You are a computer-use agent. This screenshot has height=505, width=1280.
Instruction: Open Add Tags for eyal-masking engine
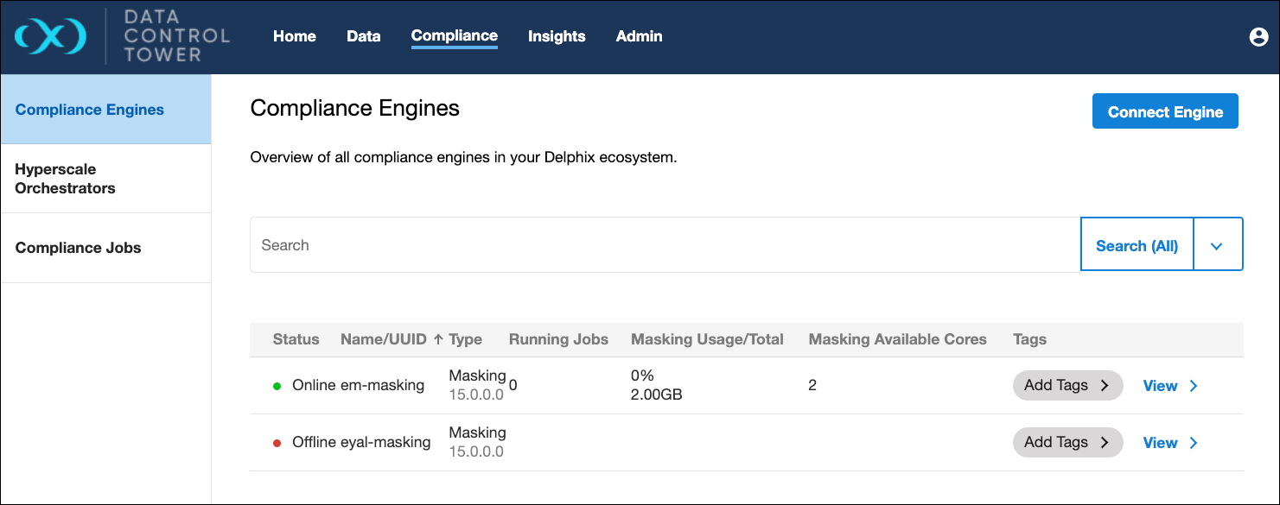click(1067, 443)
